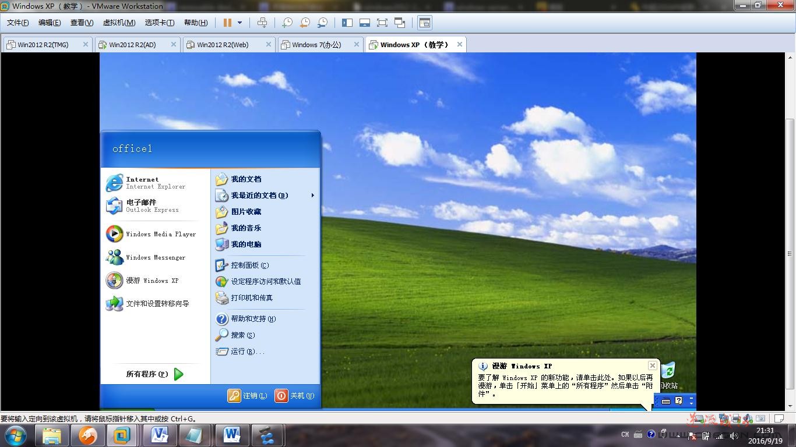Pause the virtual machine from the toolbar

227,23
